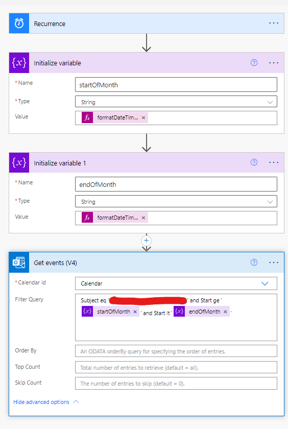Open Type dropdown in Initialize variable 1
288x429 pixels.
click(176, 202)
